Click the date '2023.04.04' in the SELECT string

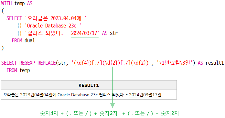coord(64,18)
